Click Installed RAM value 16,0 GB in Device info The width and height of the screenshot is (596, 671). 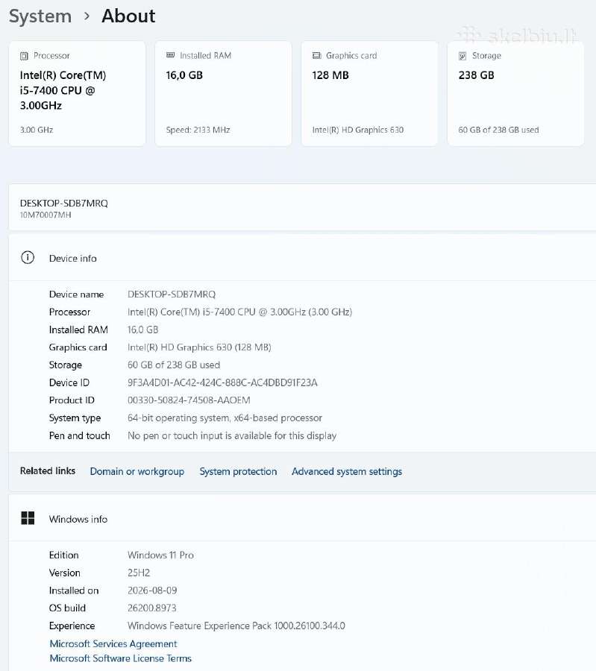(x=143, y=330)
